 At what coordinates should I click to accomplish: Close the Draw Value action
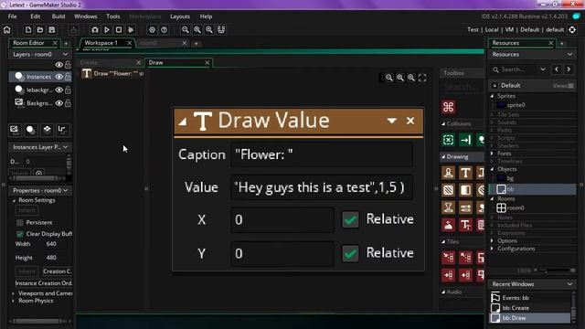tap(410, 121)
